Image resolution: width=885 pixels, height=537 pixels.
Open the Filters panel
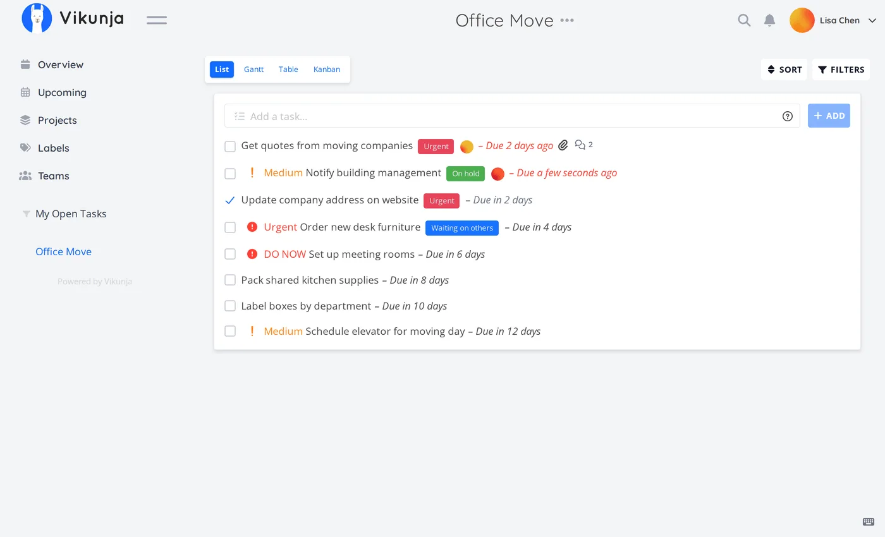click(841, 69)
